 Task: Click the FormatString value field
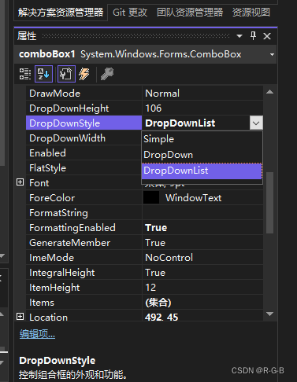coord(202,213)
